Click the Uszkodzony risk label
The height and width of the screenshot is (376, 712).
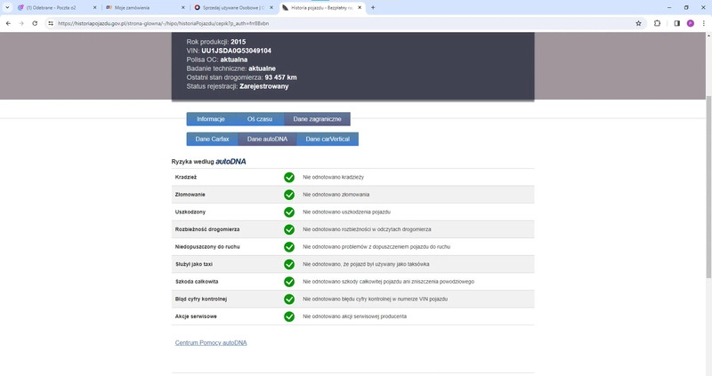coord(190,212)
